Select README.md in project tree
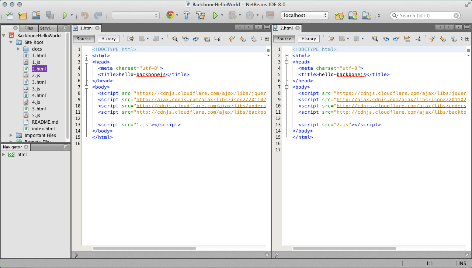Image resolution: width=472 pixels, height=268 pixels. 45,122
